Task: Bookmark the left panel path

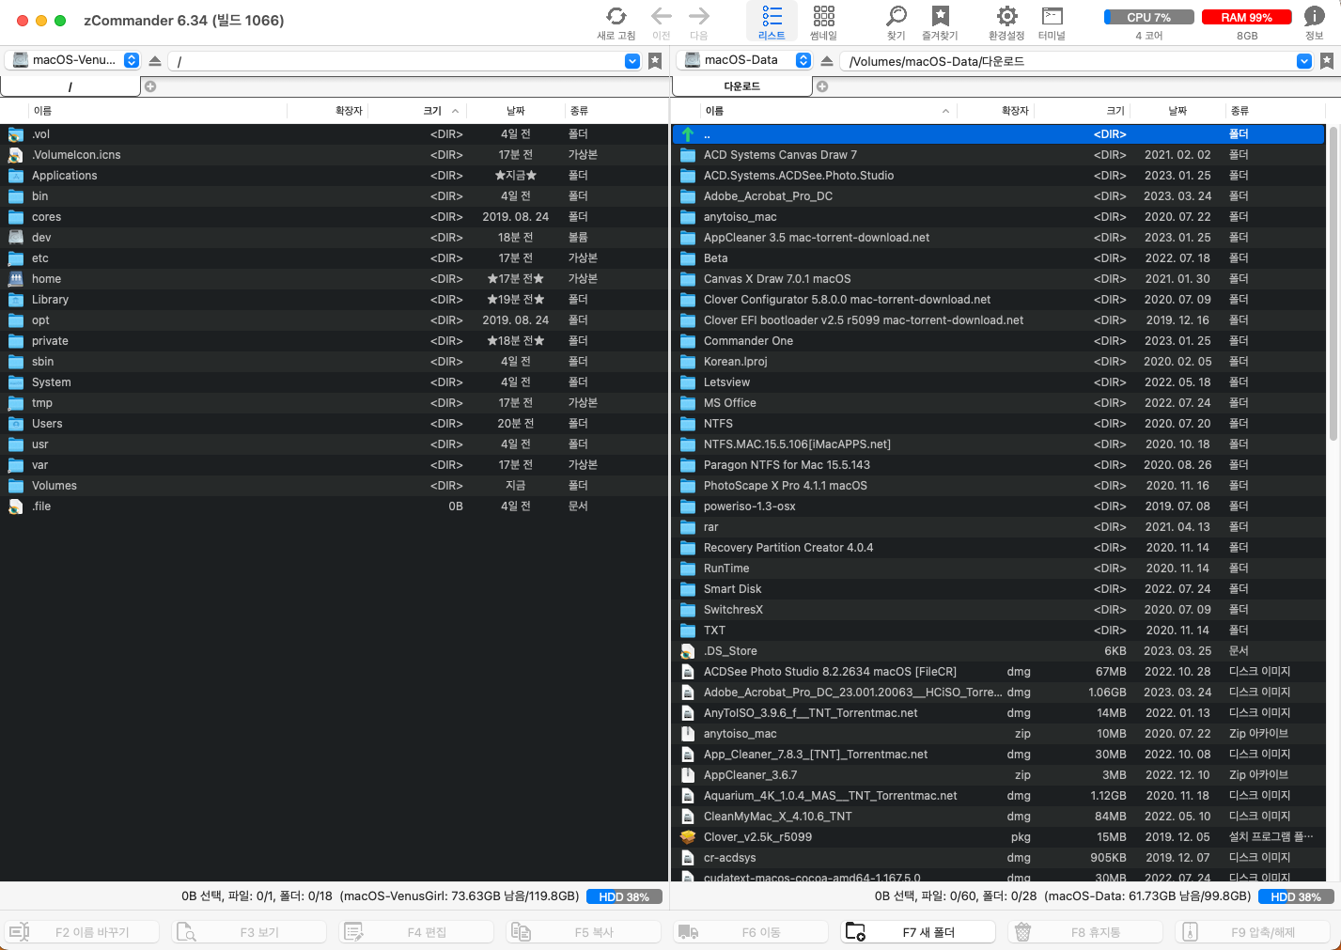Action: click(655, 61)
